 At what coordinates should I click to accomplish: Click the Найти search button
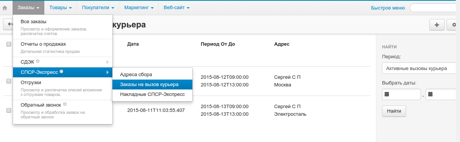(x=394, y=111)
